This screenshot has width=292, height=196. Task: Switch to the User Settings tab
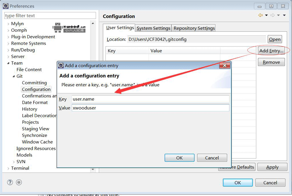pos(120,28)
